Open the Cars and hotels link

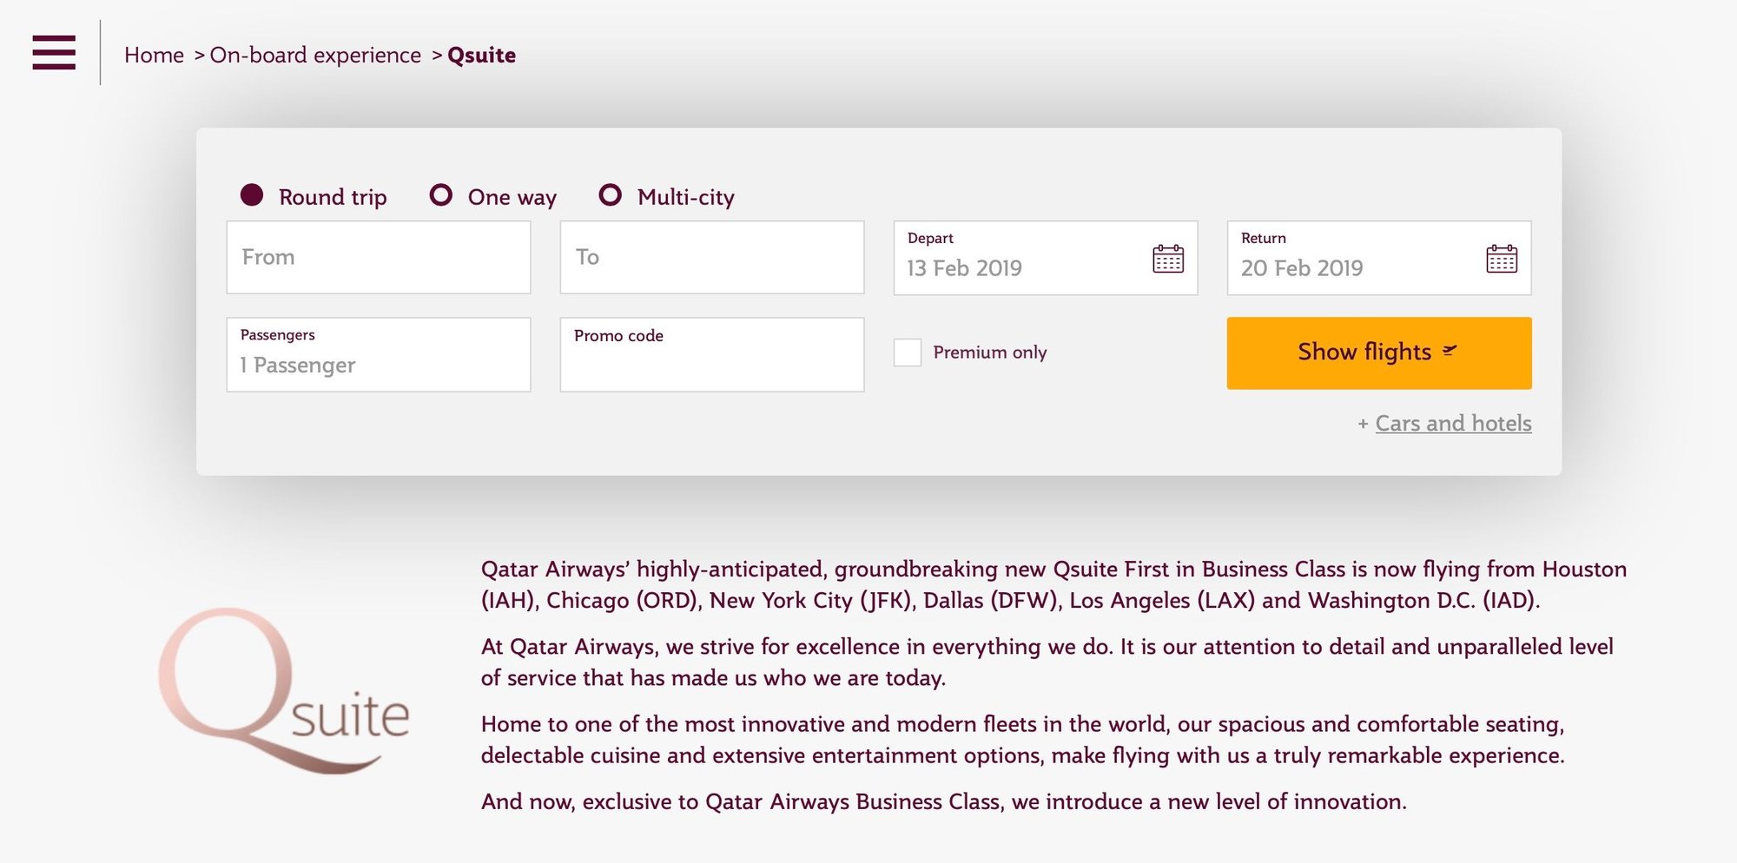pyautogui.click(x=1453, y=424)
